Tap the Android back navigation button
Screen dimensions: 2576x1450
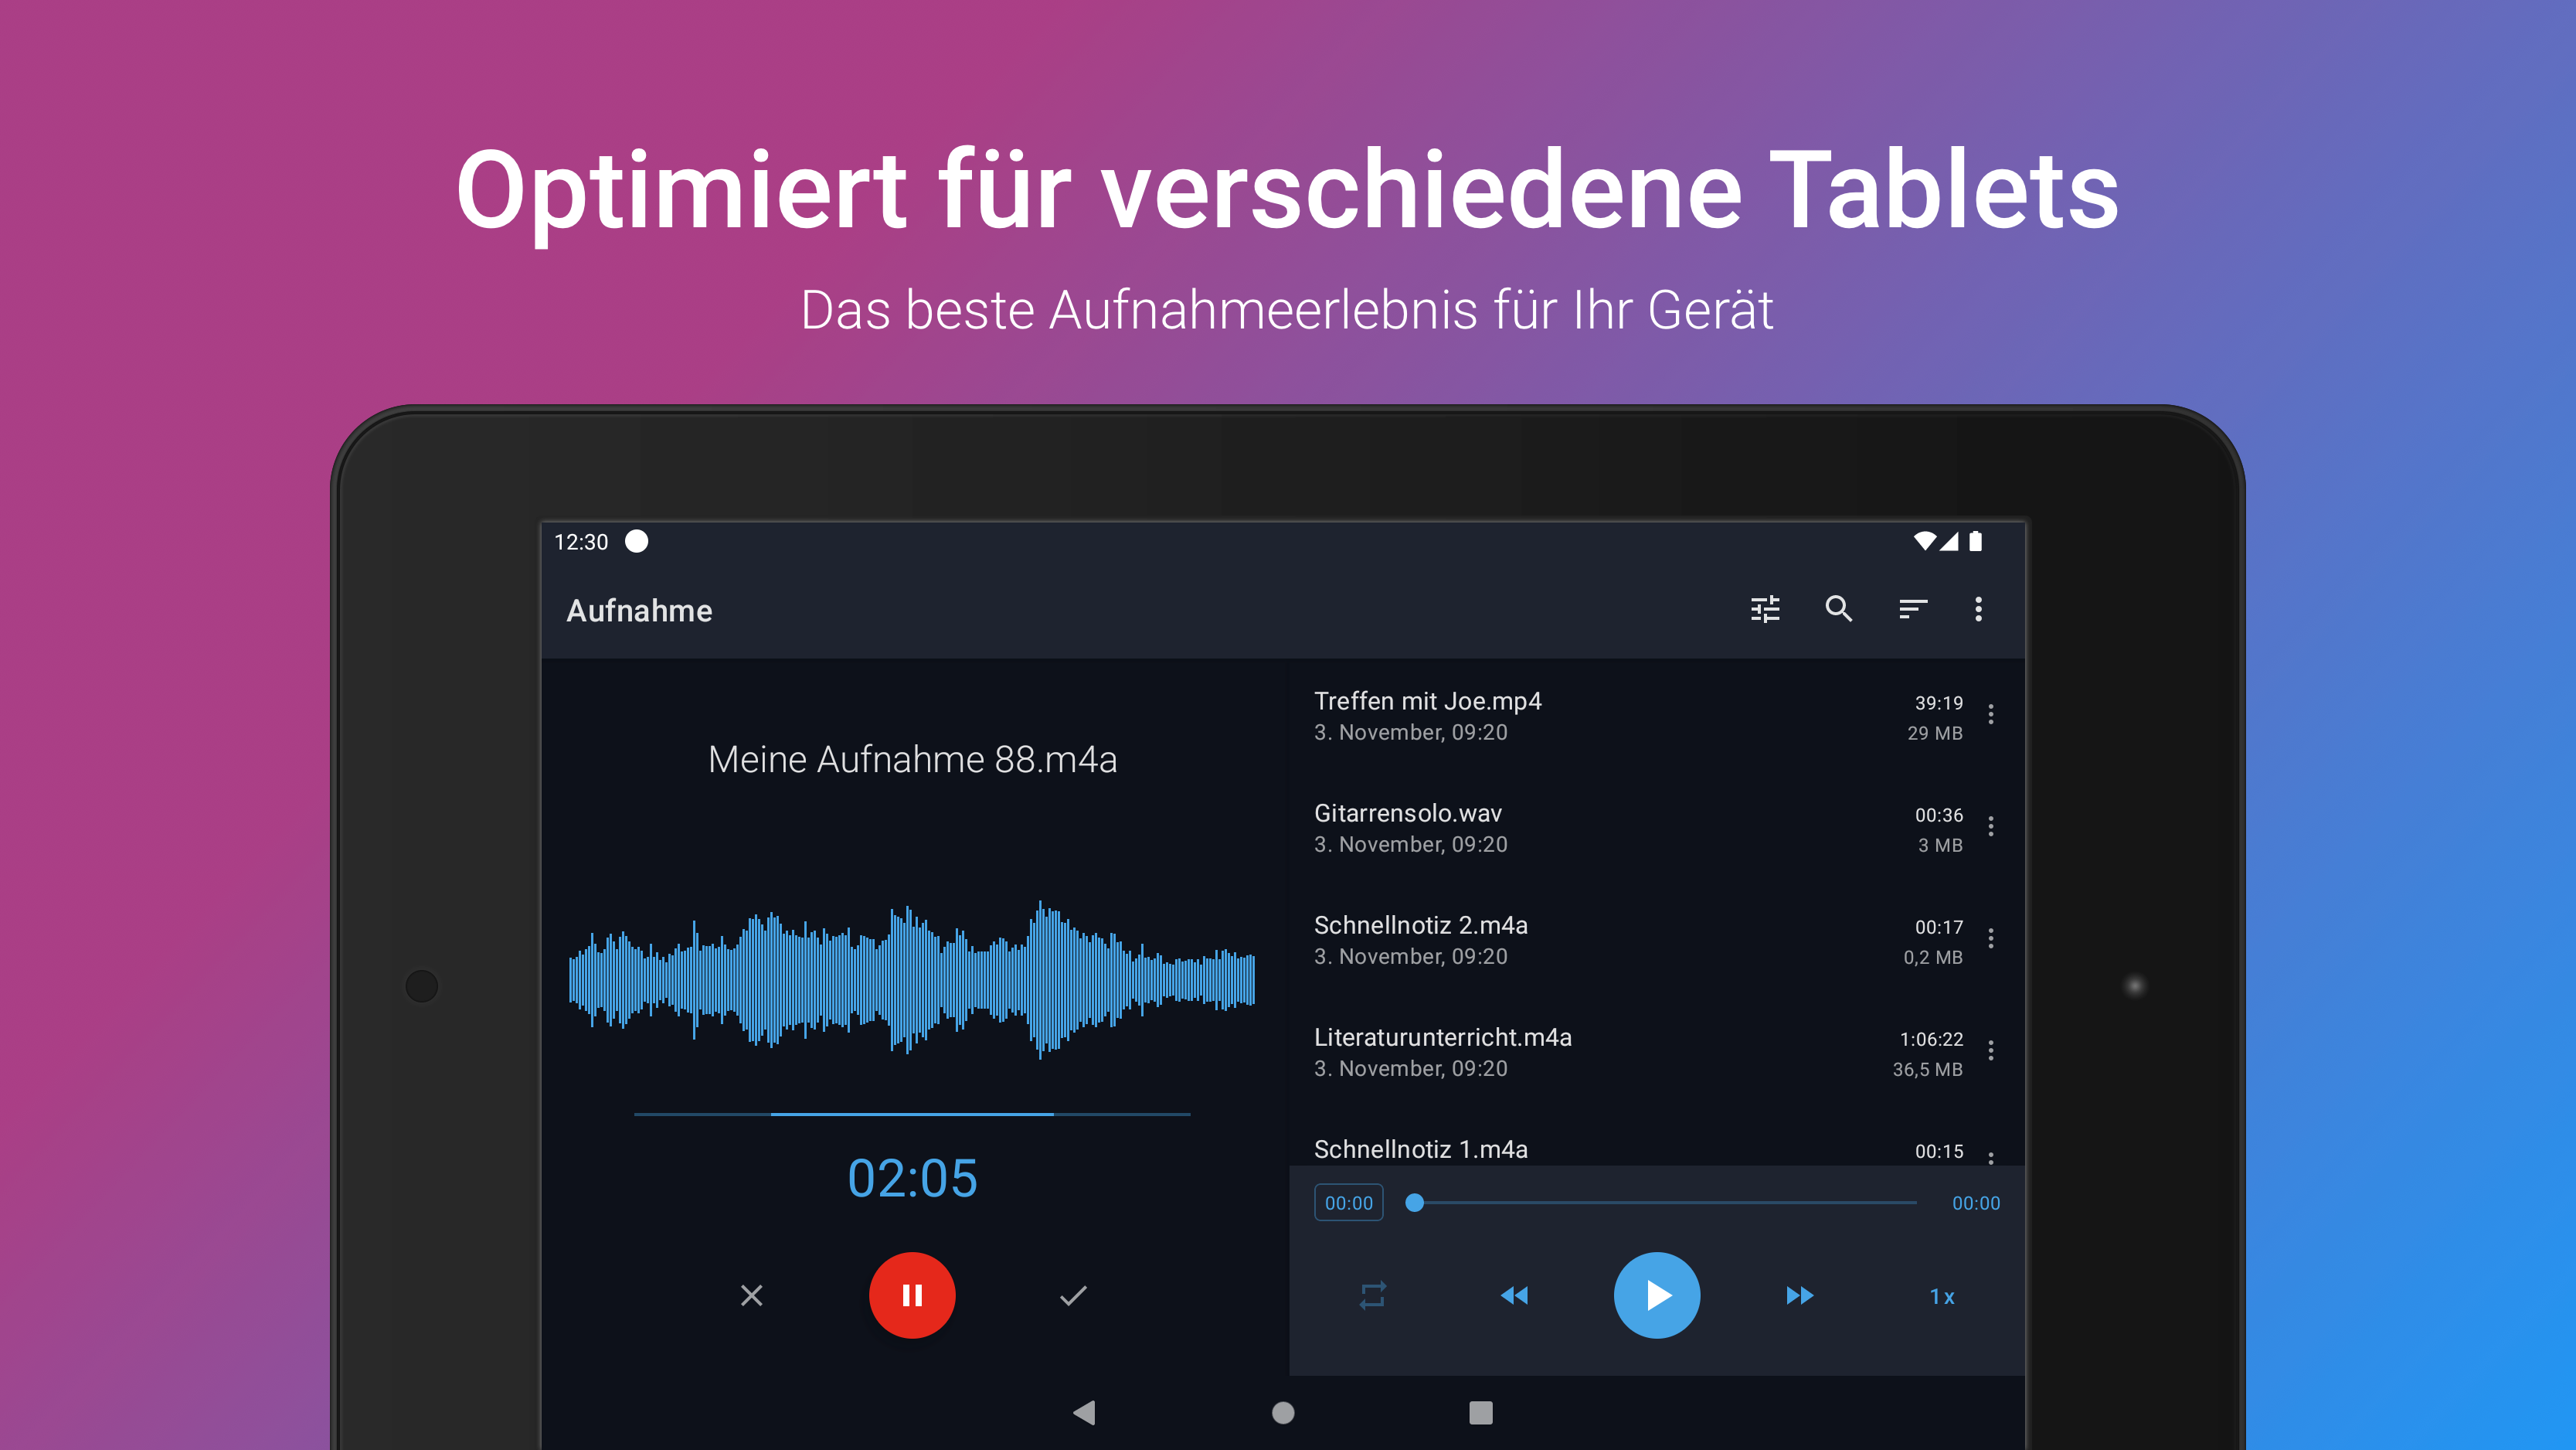click(x=1084, y=1412)
